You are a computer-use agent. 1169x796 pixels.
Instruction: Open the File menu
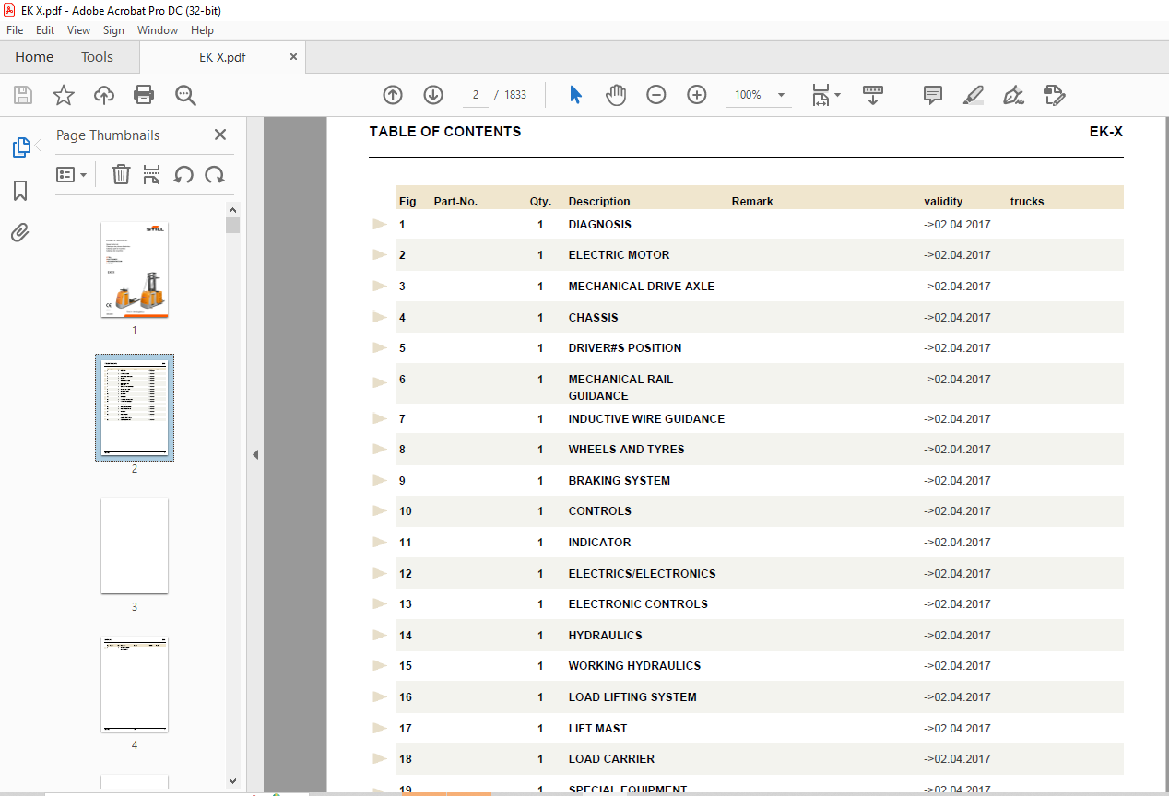point(15,30)
